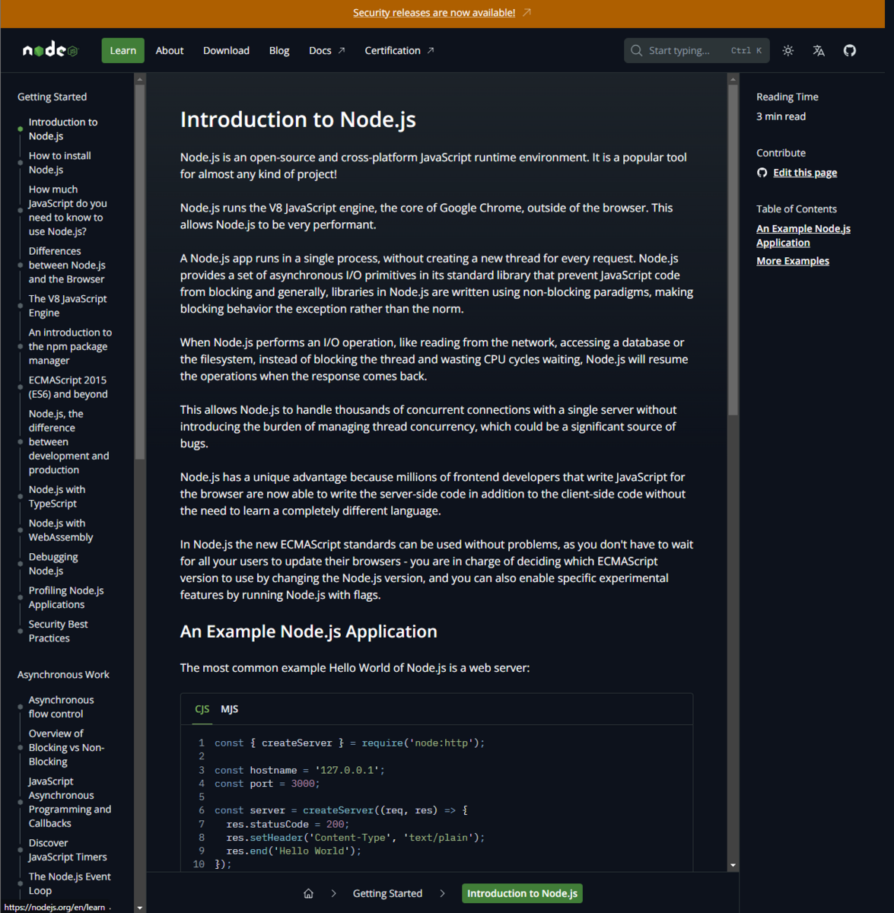Click the GitHub icon beside Edit this page
894x913 pixels.
click(762, 173)
